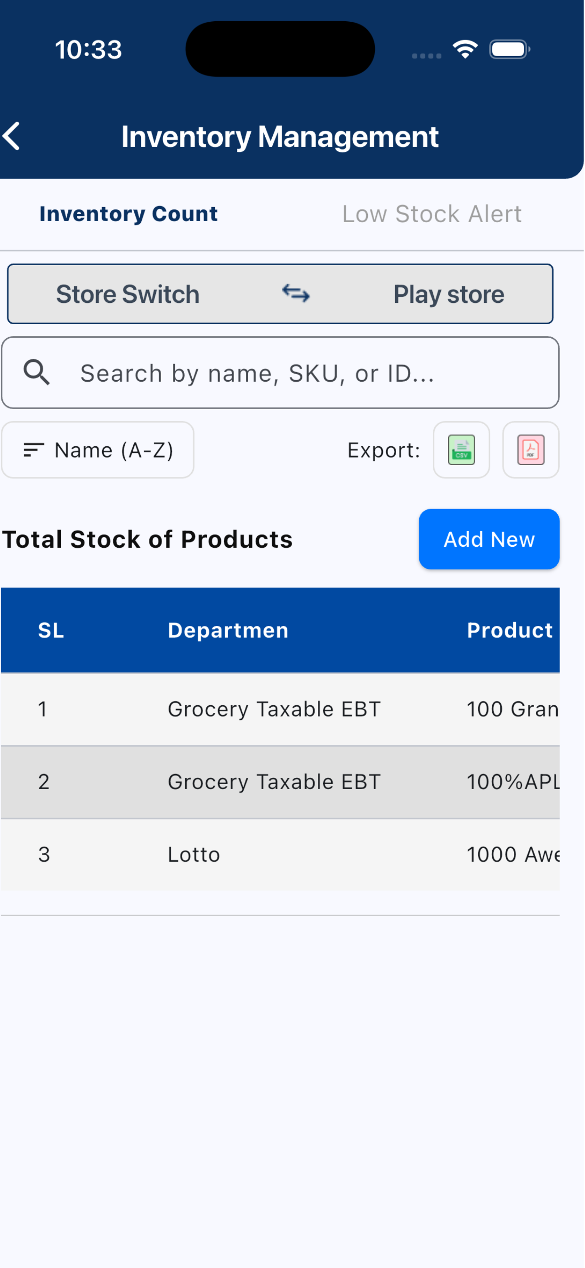Click the Inventory Management title
The height and width of the screenshot is (1268, 585).
point(280,136)
